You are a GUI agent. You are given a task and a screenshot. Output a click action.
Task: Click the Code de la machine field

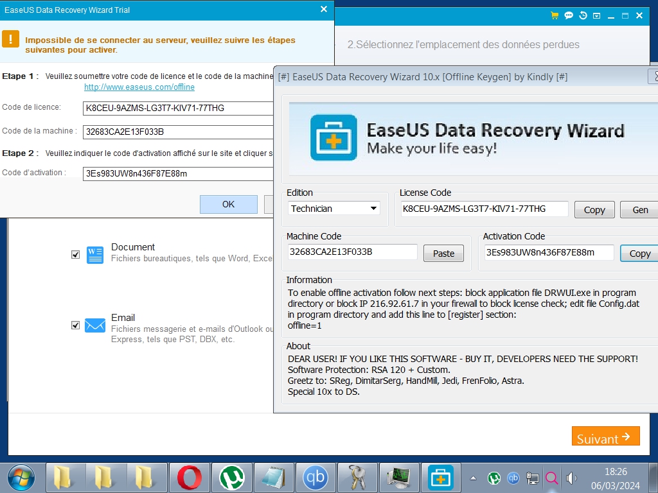point(178,132)
